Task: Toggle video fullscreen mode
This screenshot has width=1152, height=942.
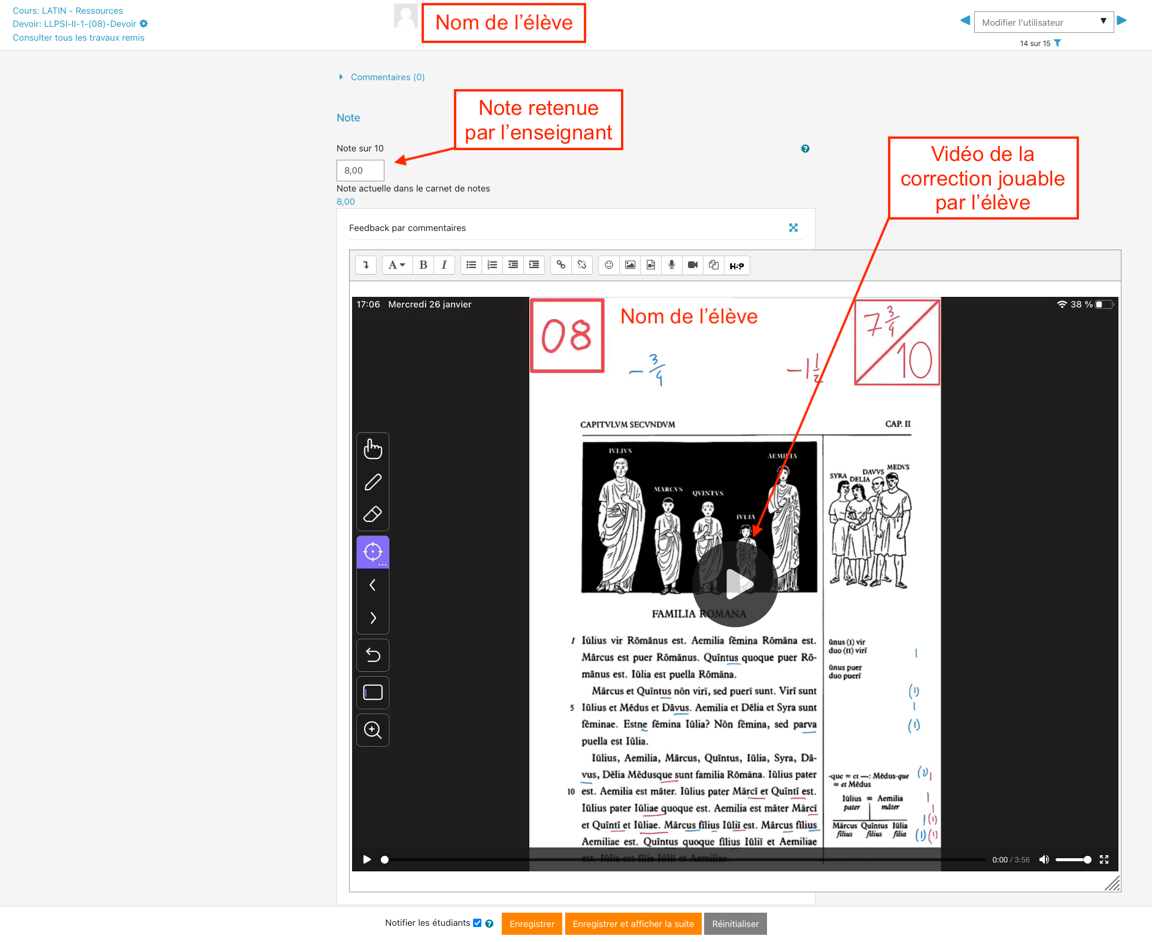Action: pyautogui.click(x=1104, y=860)
